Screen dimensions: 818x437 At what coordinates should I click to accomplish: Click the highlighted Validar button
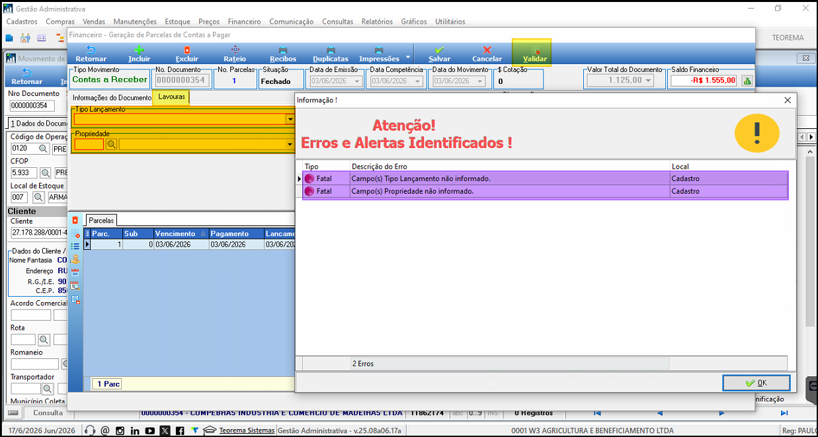532,54
